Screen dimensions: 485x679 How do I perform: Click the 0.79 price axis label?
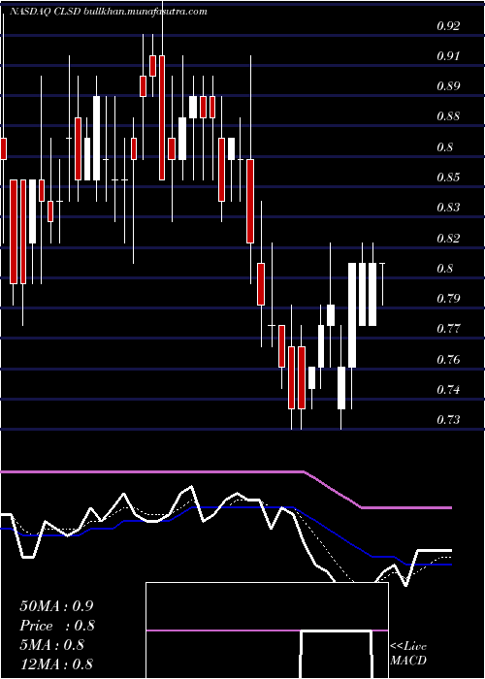(448, 299)
